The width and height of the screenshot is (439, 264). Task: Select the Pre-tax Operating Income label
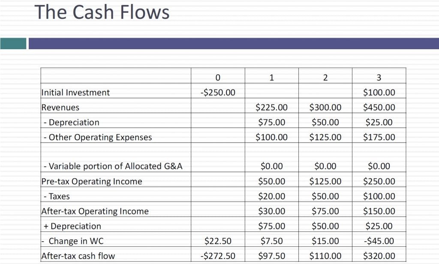[x=92, y=181]
